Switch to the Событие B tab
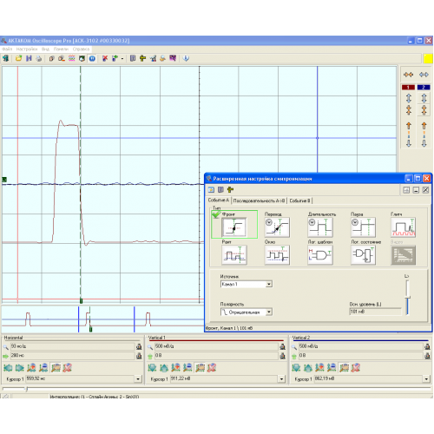The height and width of the screenshot is (434, 434). [299, 201]
